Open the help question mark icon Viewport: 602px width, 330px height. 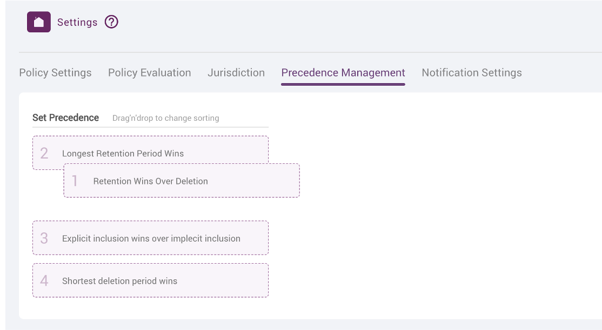[111, 22]
